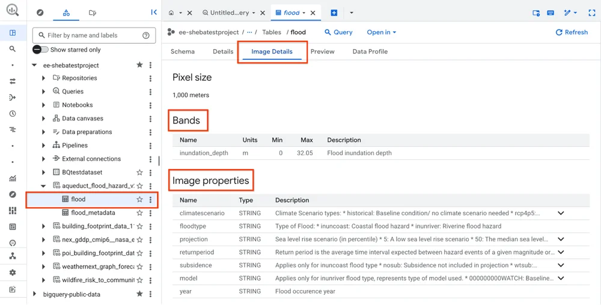Click the blue plus new tab button
Viewport: 601px width, 305px height.
point(334,13)
